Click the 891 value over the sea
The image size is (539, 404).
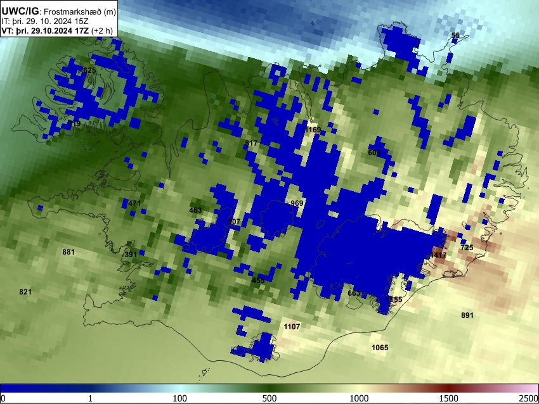point(467,315)
